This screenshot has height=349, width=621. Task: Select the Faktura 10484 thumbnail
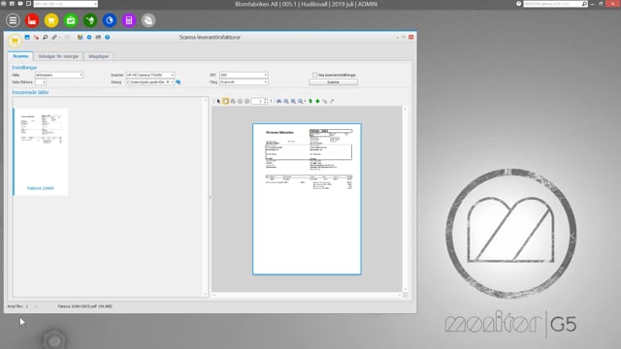coord(41,152)
